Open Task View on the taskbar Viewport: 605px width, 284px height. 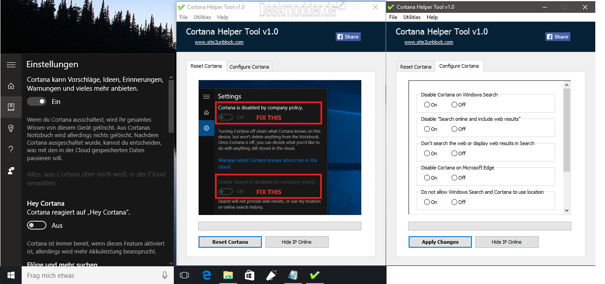[184, 275]
